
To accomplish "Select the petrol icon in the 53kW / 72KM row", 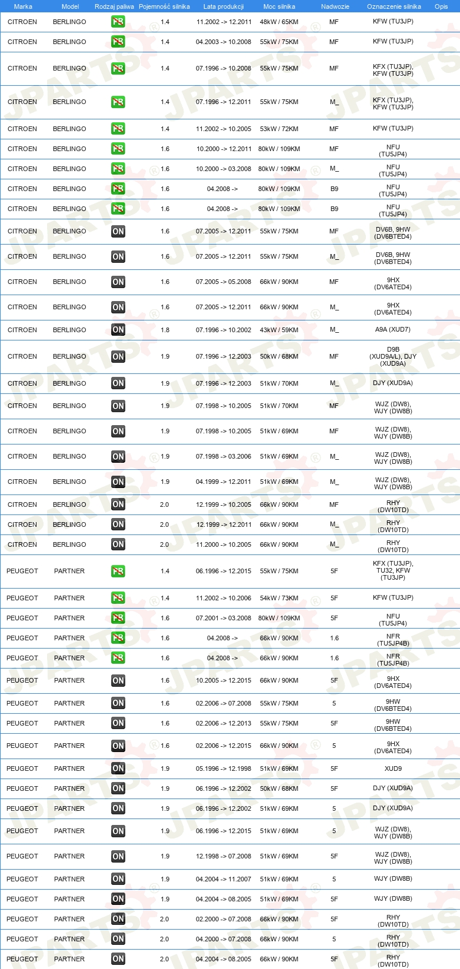I will (x=118, y=129).
